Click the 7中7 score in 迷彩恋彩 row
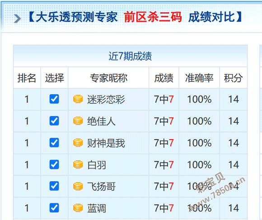This screenshot has height=220, width=262. click(164, 99)
